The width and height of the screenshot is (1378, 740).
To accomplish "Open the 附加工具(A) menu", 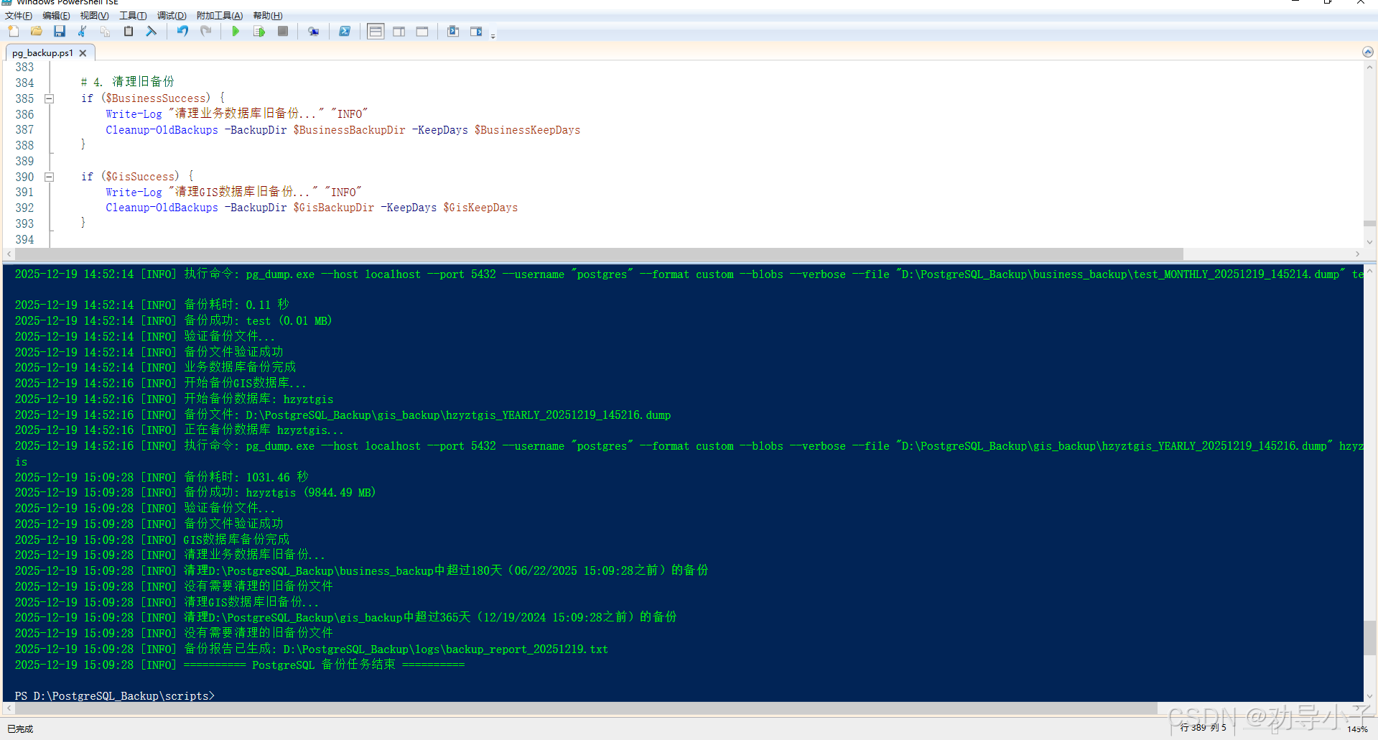I will [220, 15].
